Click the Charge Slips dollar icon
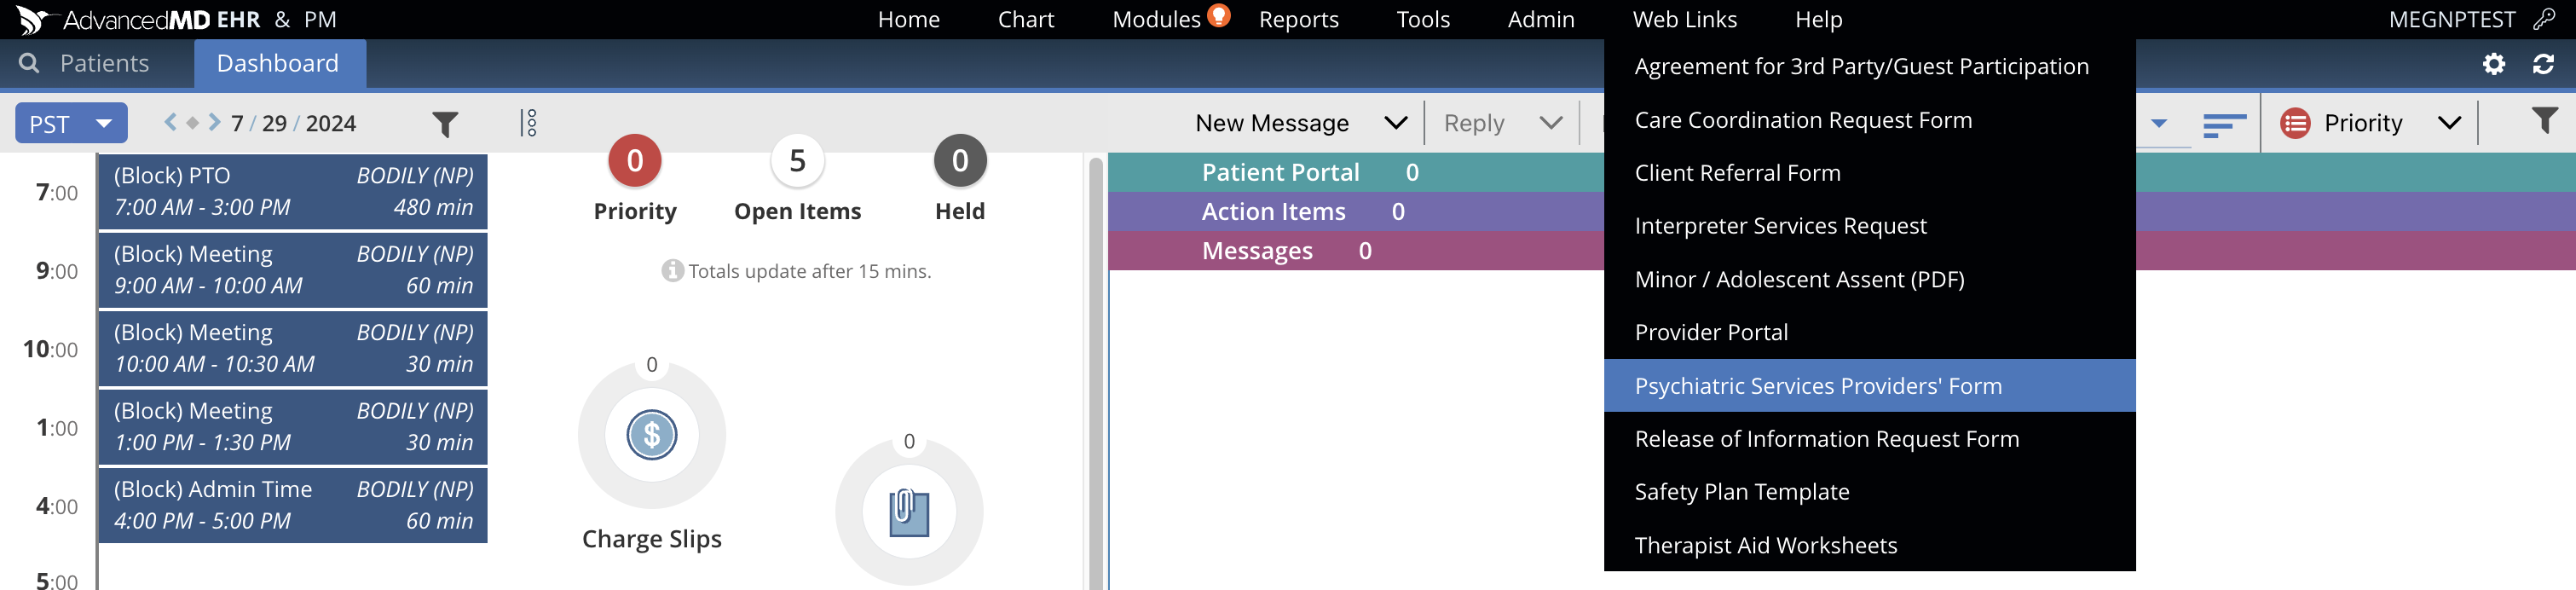 pos(652,435)
